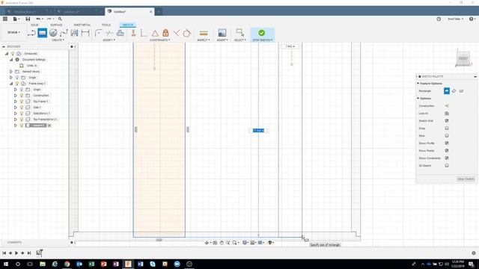Uncheck the Sketch Grid checkbox
479x269 pixels.
pos(447,121)
